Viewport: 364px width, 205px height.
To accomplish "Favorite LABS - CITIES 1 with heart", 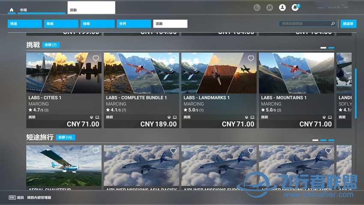I will [x=95, y=58].
